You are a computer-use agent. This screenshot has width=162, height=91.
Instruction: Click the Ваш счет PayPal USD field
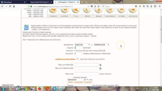(87, 65)
